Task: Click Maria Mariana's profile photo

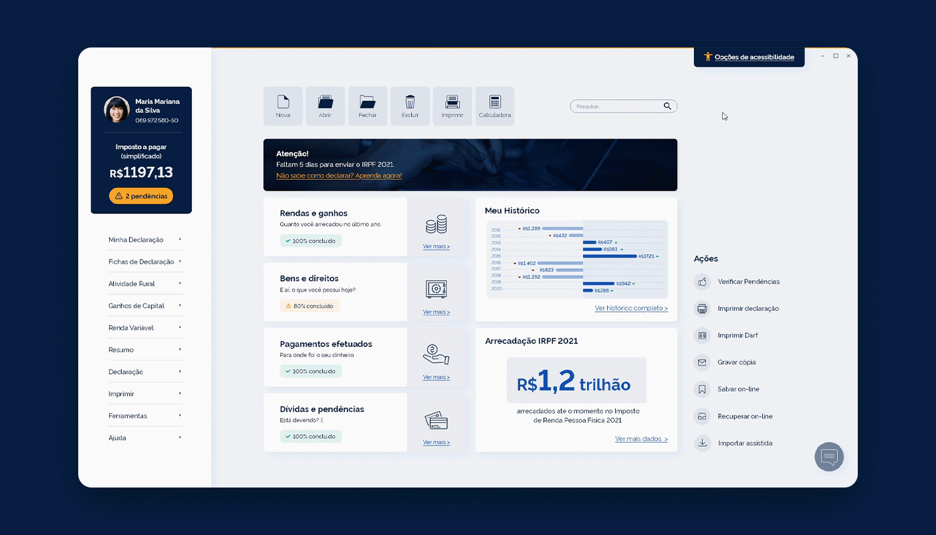Action: coord(117,110)
